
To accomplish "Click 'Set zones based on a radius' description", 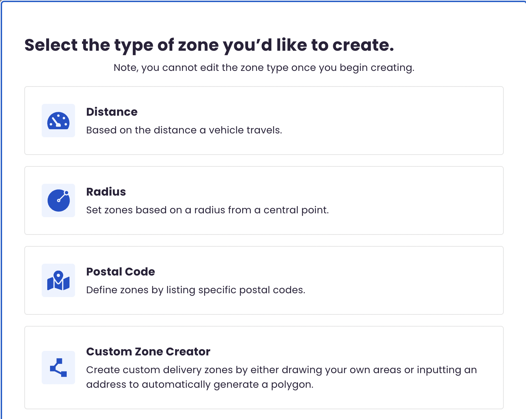I will click(x=207, y=210).
